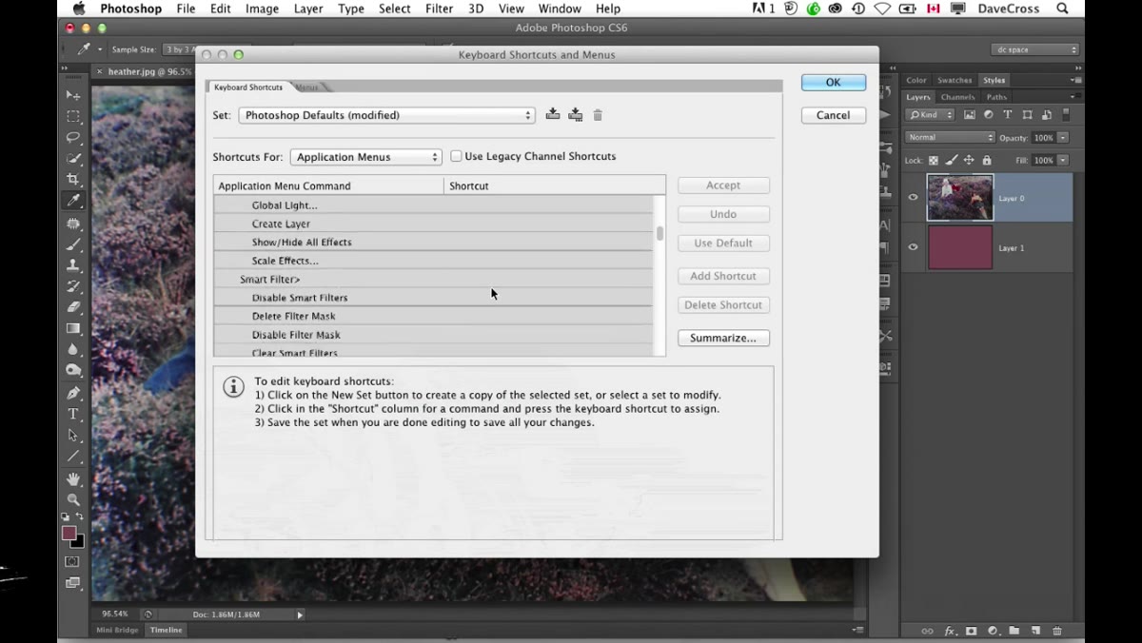
Task: Open the Fill slider dropdown arrow
Action: [1063, 161]
